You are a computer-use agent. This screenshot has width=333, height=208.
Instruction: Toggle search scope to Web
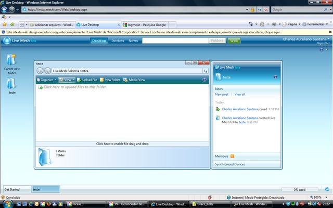tap(235, 41)
